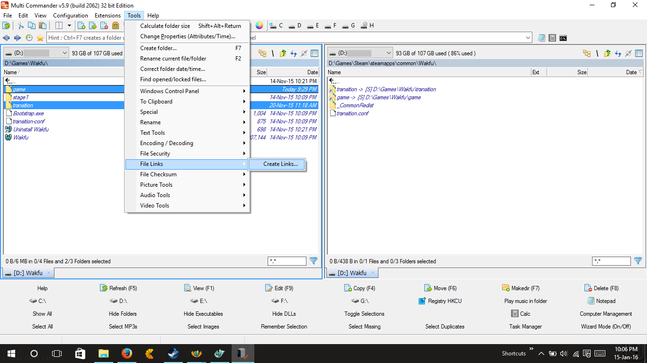The height and width of the screenshot is (363, 647).
Task: Open the left panel D: drive selector
Action: (36, 53)
